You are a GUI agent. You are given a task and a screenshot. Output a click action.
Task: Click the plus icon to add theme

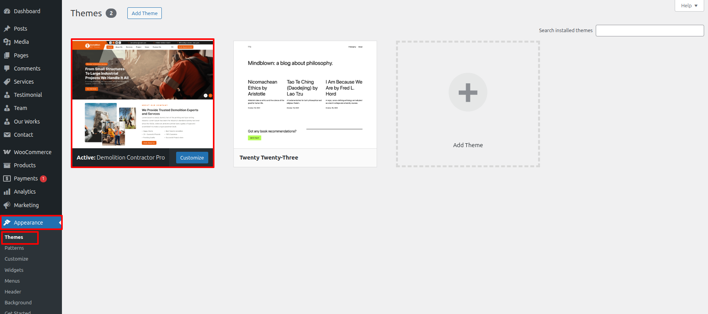coord(468,93)
